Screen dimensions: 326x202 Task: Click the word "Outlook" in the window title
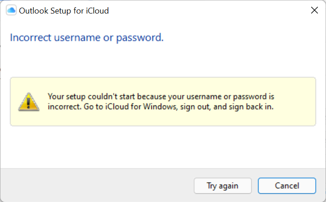[33, 10]
